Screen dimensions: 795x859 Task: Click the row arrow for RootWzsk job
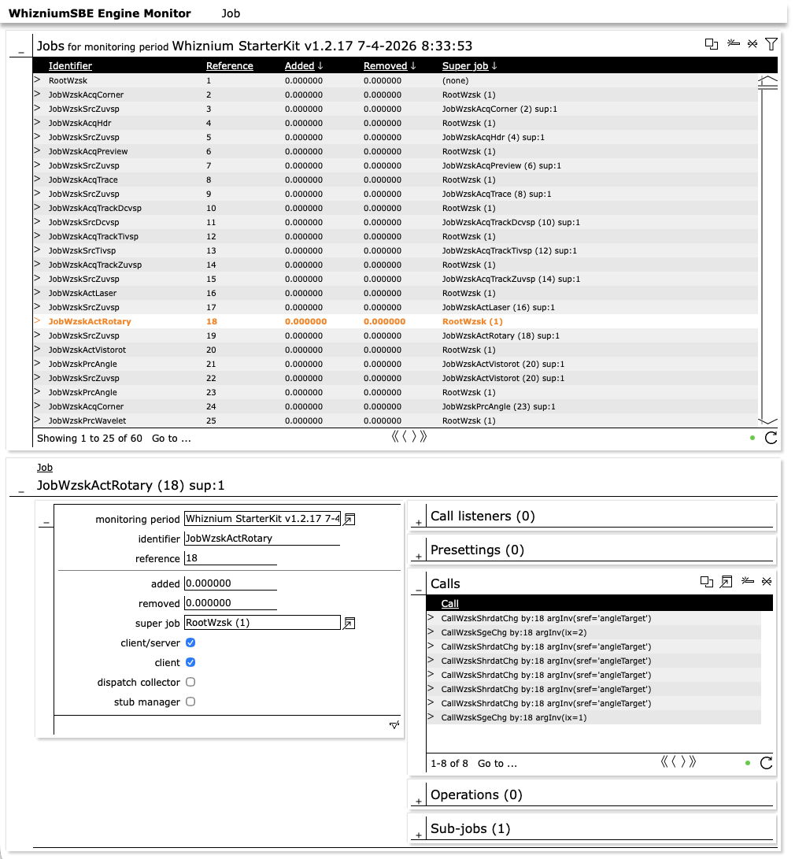pos(37,80)
